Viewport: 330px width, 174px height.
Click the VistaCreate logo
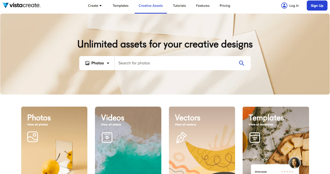tap(21, 5)
